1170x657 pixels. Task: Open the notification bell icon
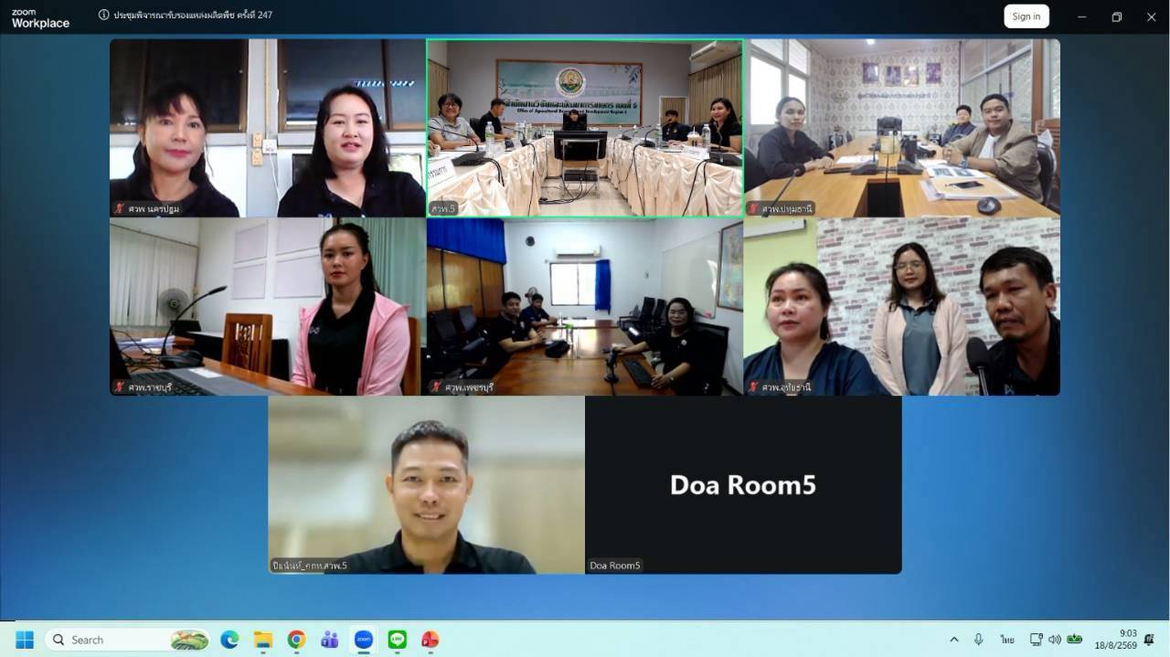1149,640
